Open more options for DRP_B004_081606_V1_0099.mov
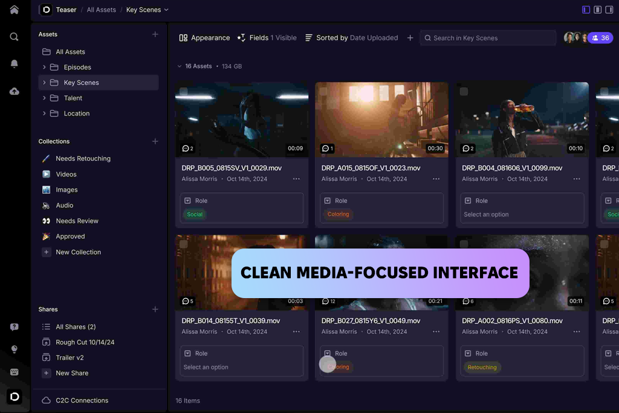This screenshot has height=413, width=619. click(x=577, y=179)
